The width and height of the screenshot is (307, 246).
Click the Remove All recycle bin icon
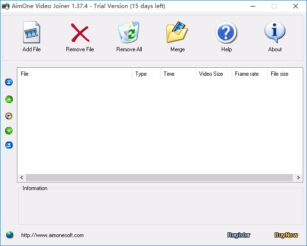pyautogui.click(x=129, y=32)
